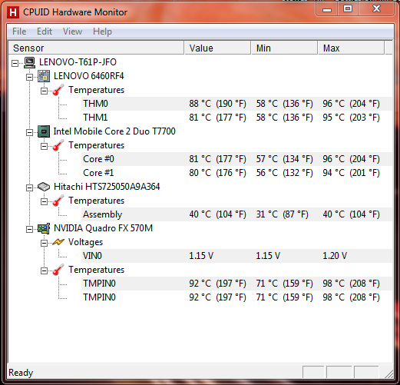Select the Voltages label
This screenshot has width=400, height=385.
tap(85, 242)
